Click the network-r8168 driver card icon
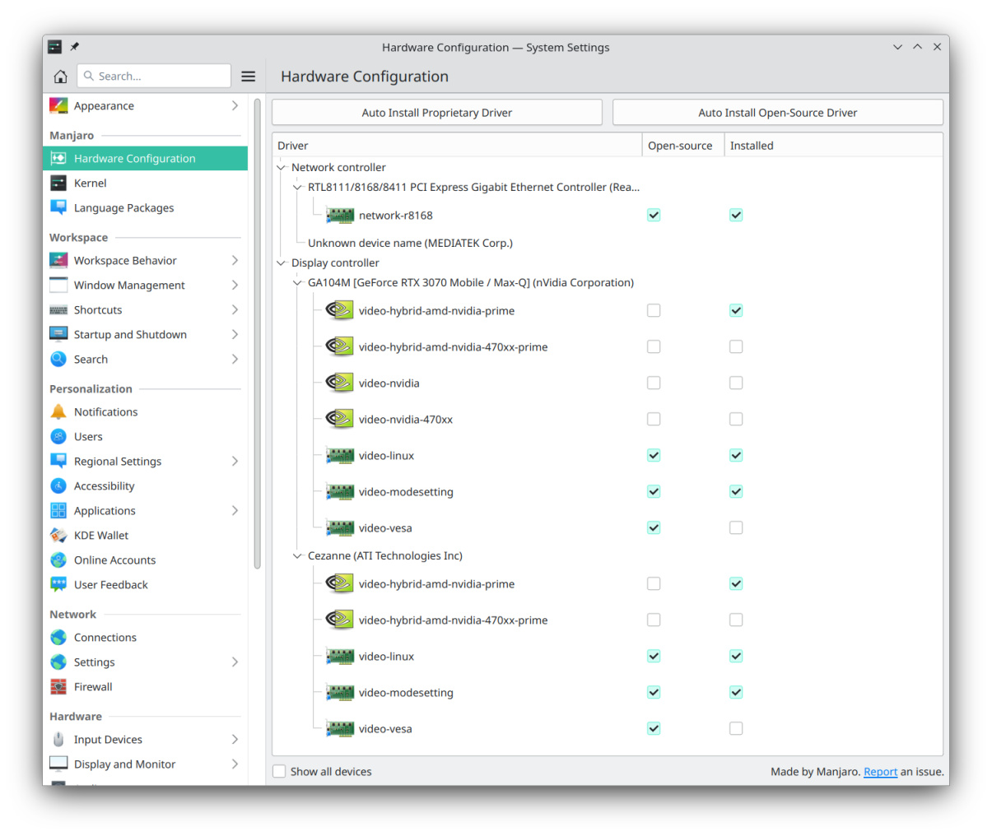The image size is (992, 836). pos(340,216)
